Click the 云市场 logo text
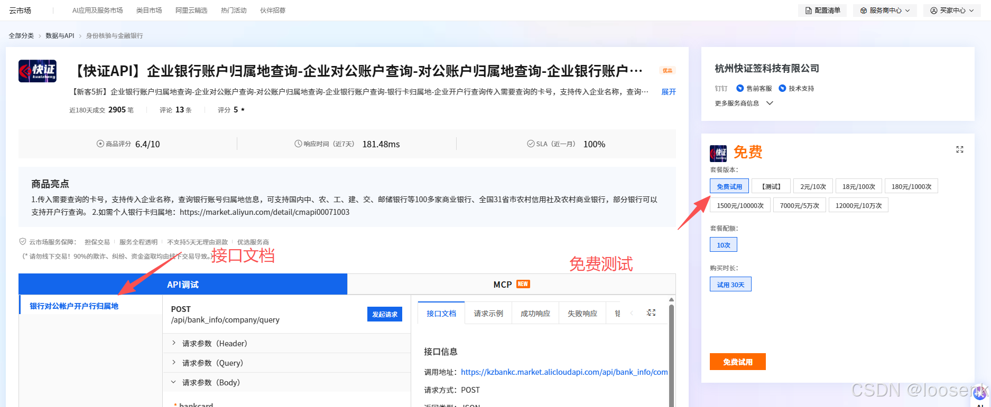The height and width of the screenshot is (407, 991). [20, 11]
